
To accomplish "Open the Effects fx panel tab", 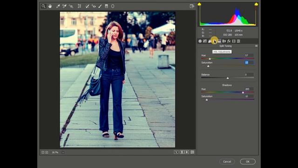I will [229, 41].
